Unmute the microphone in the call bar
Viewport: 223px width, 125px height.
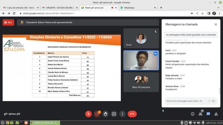(89, 114)
